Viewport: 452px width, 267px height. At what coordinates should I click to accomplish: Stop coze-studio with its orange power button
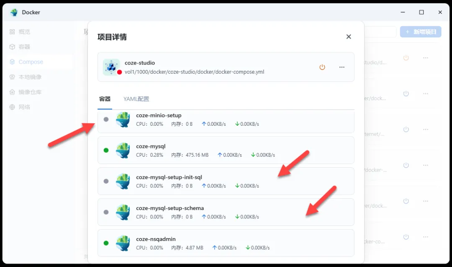[322, 67]
